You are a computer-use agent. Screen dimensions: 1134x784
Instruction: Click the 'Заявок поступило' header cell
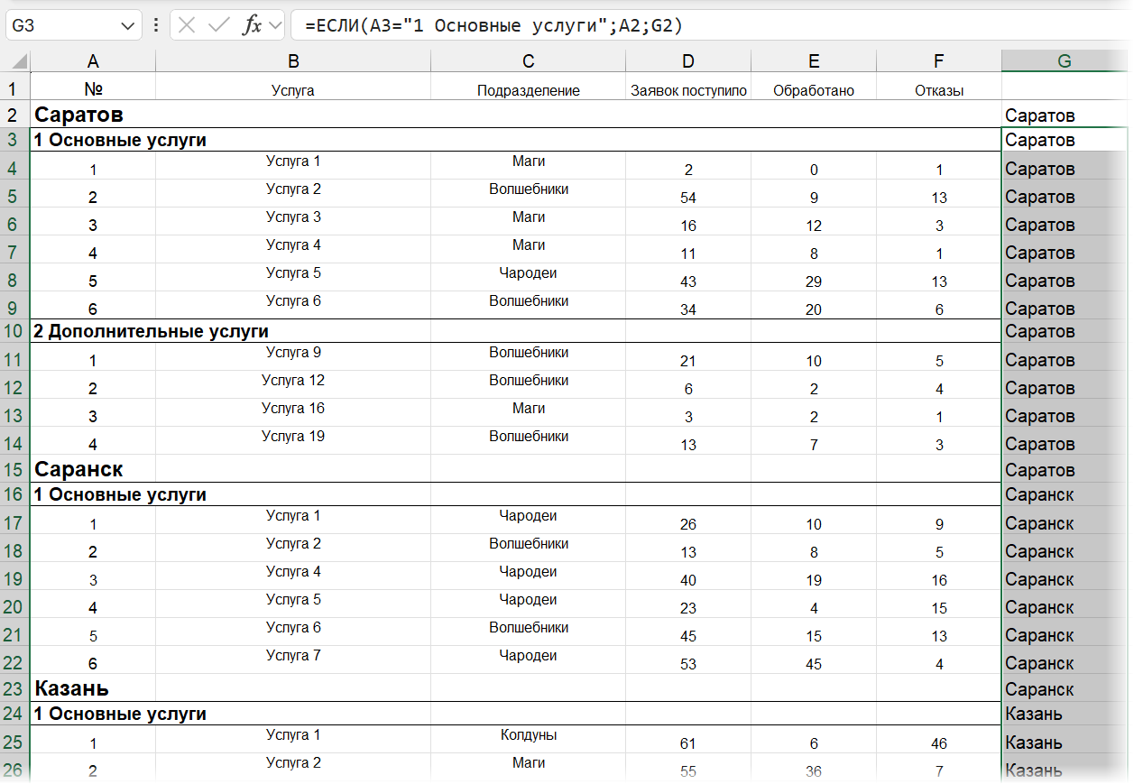tap(688, 90)
